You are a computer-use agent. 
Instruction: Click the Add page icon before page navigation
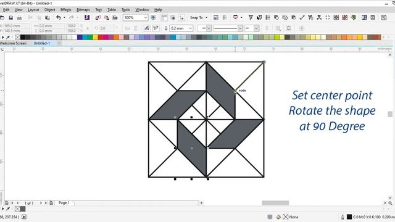[7, 203]
